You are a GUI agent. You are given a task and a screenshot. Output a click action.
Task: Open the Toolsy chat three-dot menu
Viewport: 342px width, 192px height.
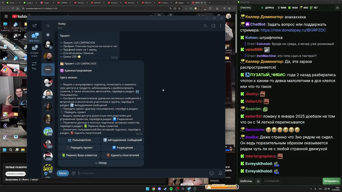point(220,26)
